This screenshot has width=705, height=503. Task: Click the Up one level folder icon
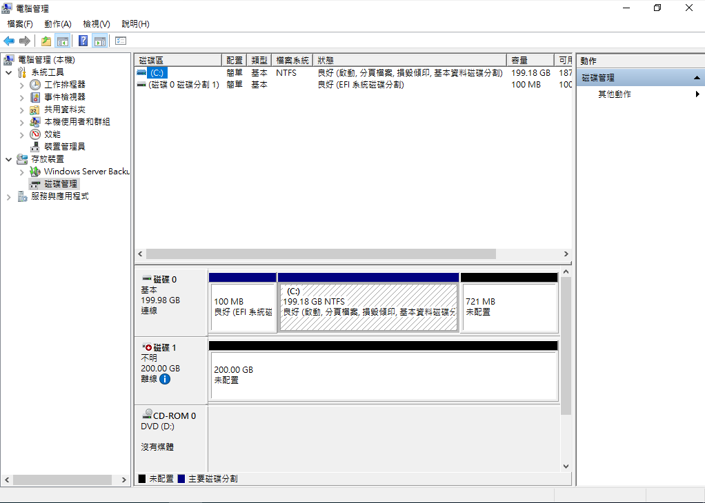pos(46,41)
